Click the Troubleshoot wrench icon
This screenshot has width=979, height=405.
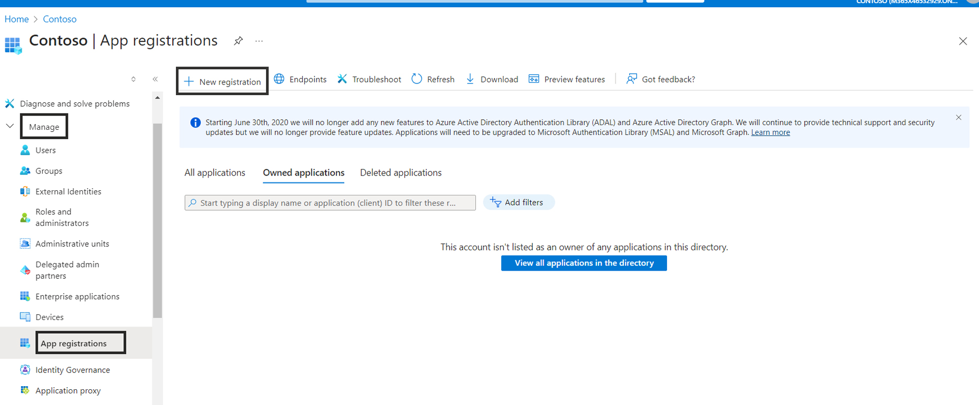tap(342, 79)
